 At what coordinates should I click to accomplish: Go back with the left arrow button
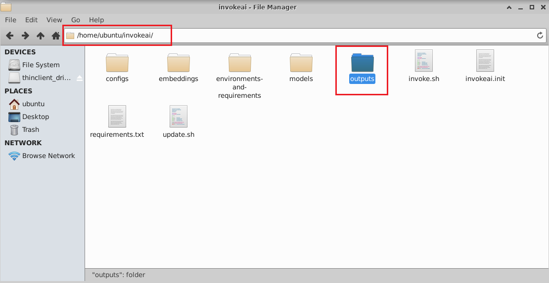[10, 36]
